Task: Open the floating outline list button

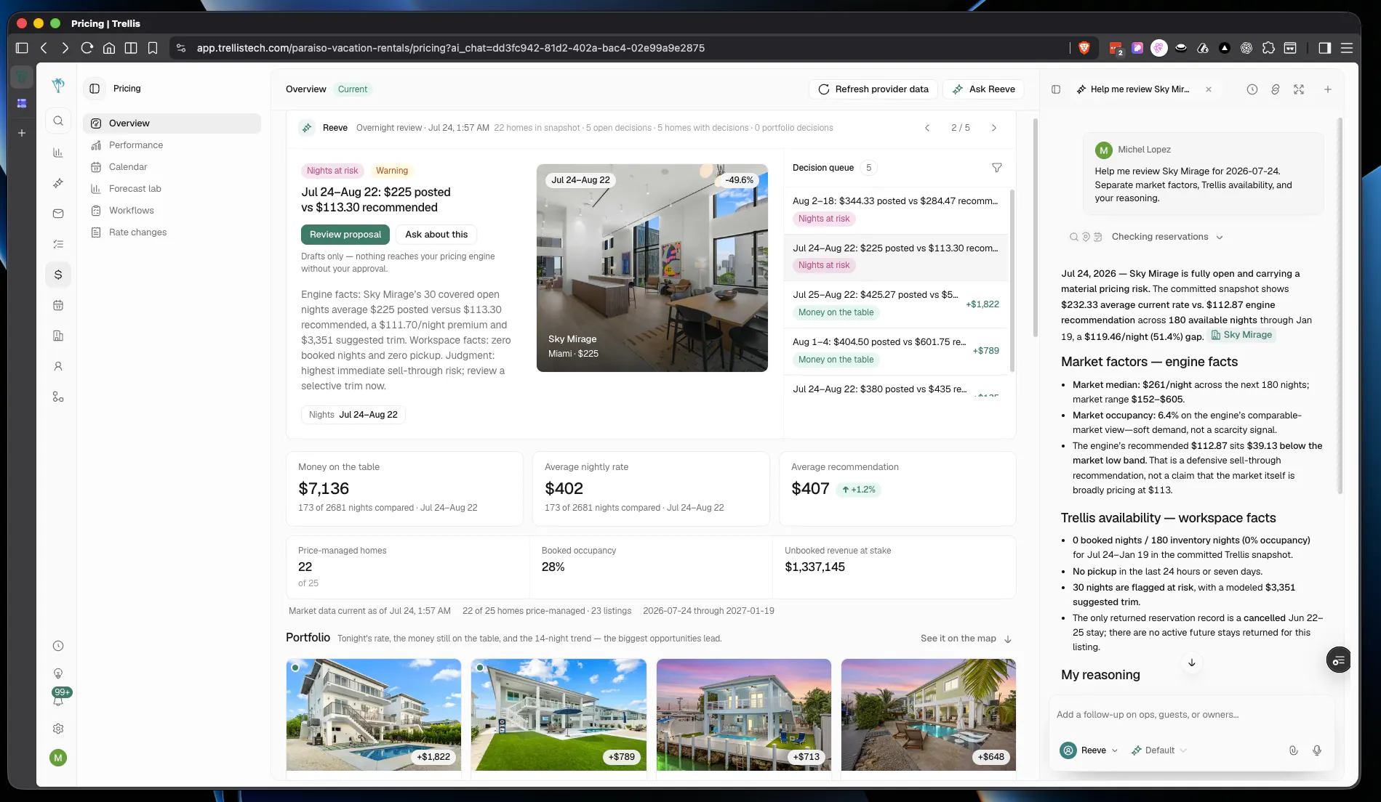Action: coord(1339,660)
